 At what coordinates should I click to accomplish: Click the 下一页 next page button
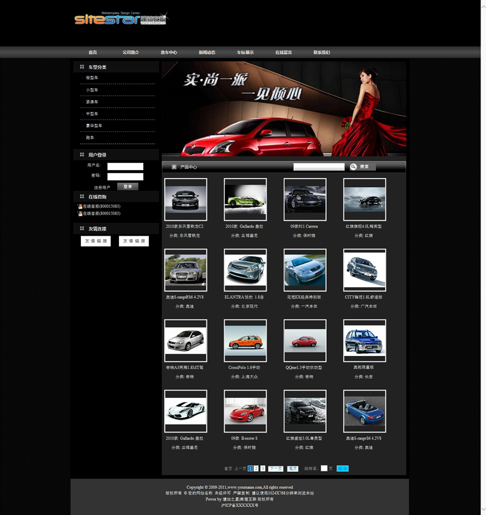275,468
